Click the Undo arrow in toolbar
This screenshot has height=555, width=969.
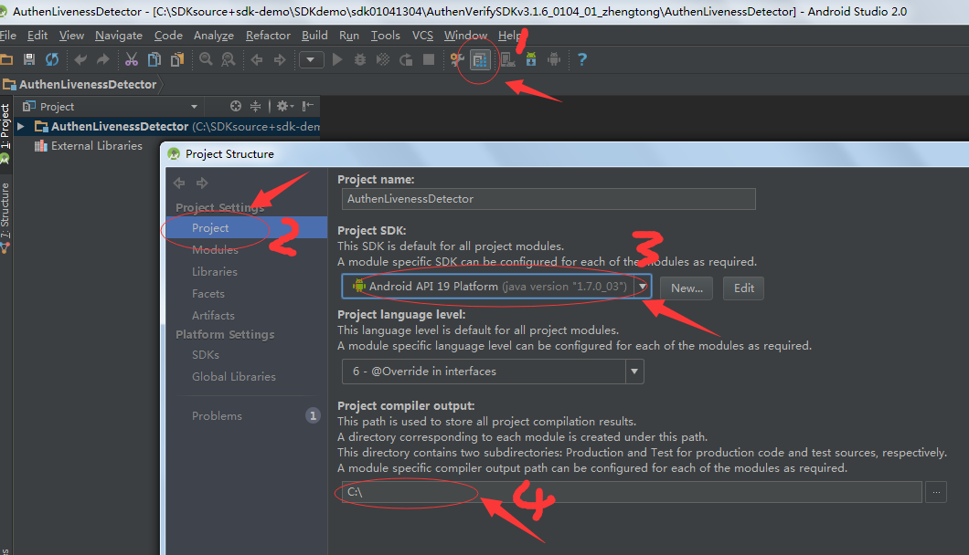[80, 59]
